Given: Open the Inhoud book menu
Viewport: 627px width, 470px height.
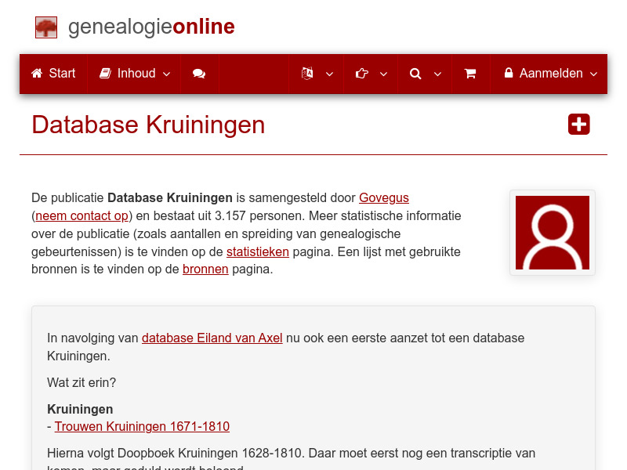Looking at the screenshot, I should click(x=105, y=73).
